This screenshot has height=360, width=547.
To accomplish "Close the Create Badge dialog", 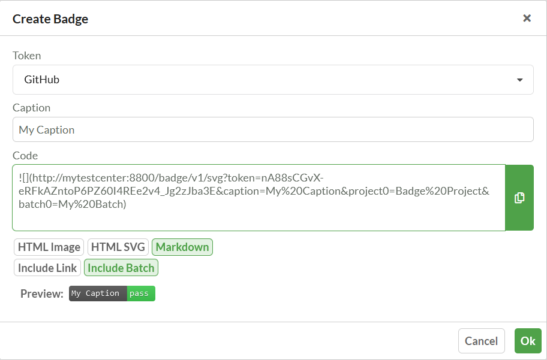I will coord(527,18).
